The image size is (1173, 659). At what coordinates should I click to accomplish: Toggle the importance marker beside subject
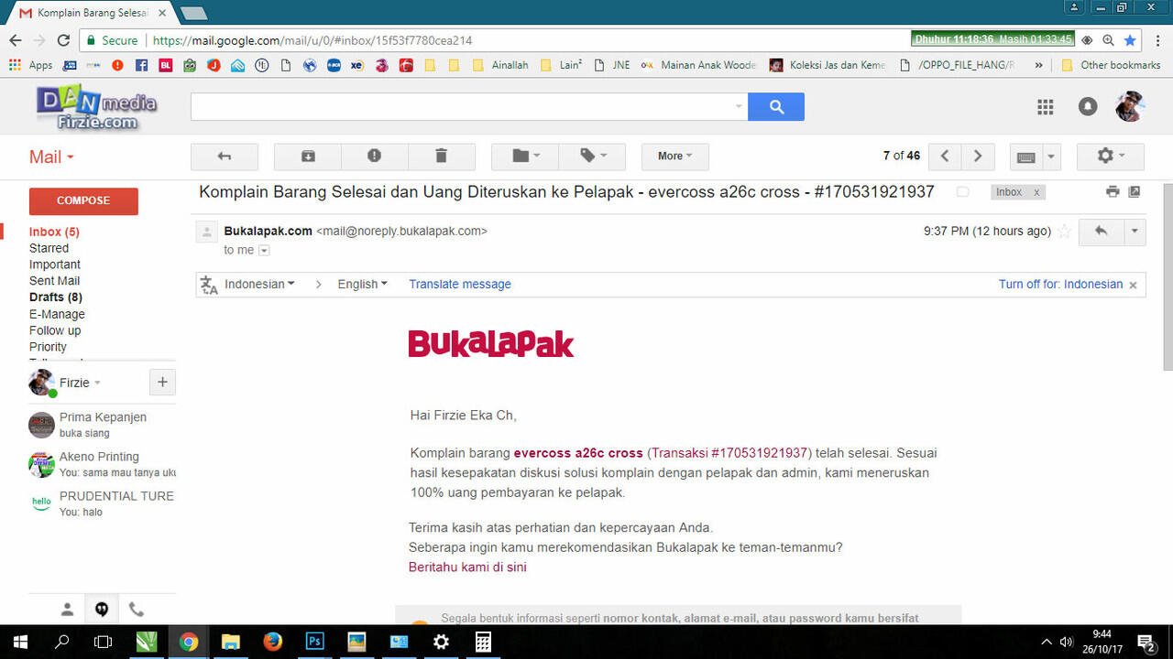962,192
